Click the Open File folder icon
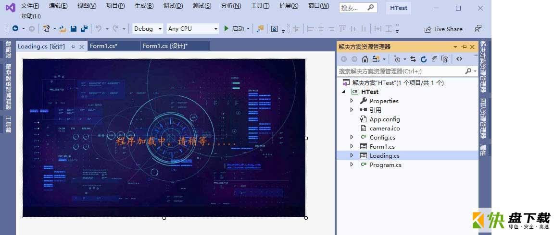The height and width of the screenshot is (235, 554). click(63, 29)
